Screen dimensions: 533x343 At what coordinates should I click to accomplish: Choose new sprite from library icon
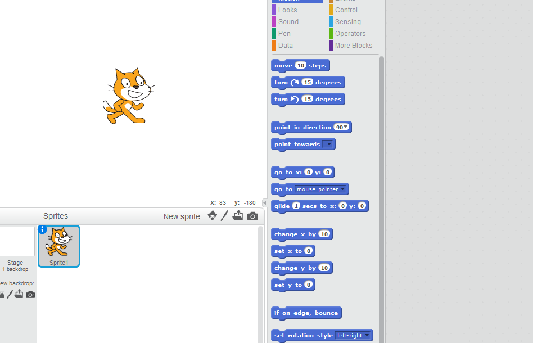(213, 215)
